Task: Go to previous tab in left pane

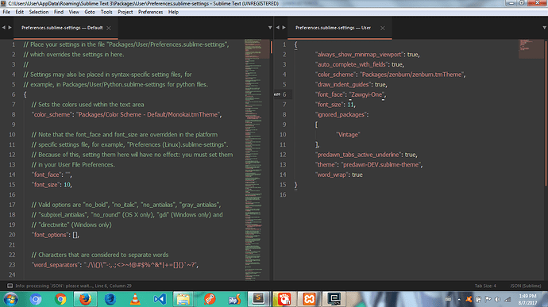Action: (x=3, y=28)
